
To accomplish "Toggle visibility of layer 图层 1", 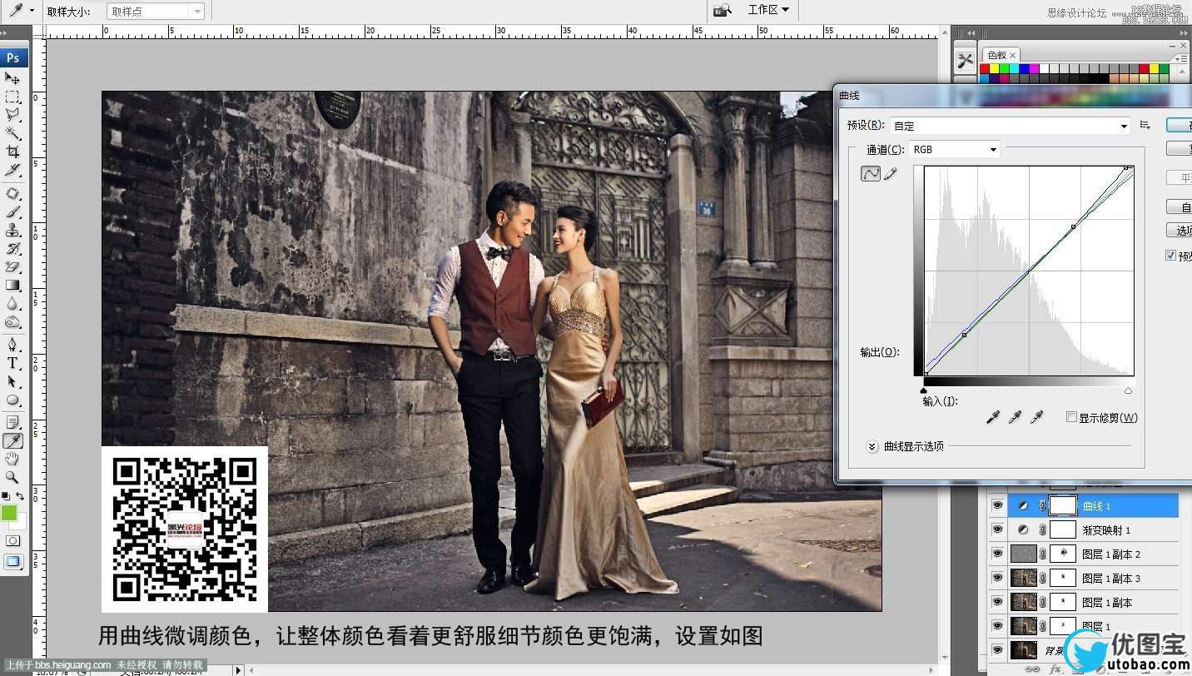I will [997, 626].
